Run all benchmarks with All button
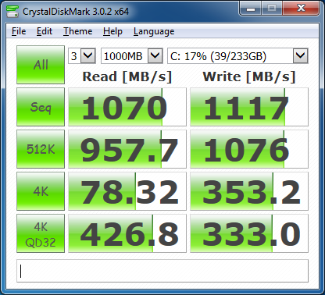325x295 pixels. [41, 65]
